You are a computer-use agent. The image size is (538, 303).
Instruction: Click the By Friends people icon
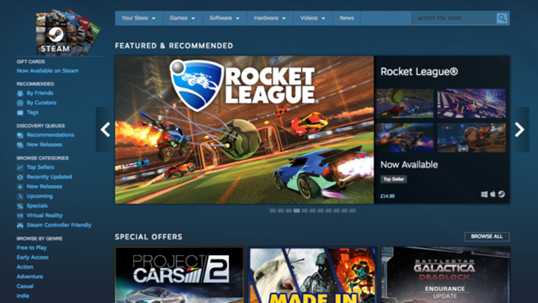pyautogui.click(x=20, y=93)
